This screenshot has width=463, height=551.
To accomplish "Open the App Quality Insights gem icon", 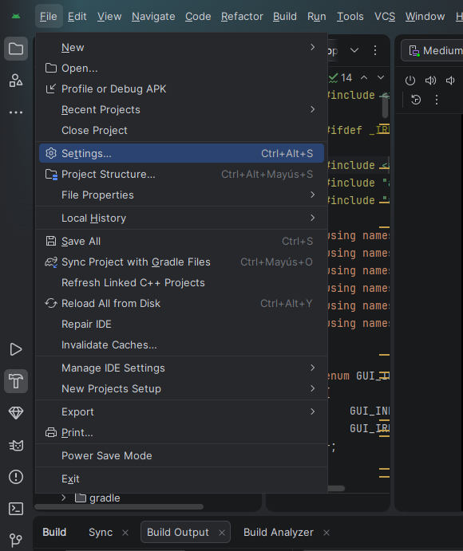I will [x=16, y=413].
